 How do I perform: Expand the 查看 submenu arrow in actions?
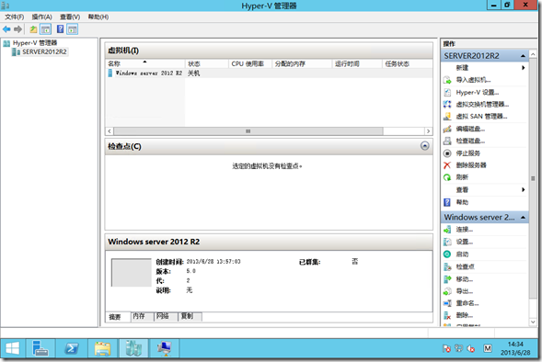tap(524, 190)
